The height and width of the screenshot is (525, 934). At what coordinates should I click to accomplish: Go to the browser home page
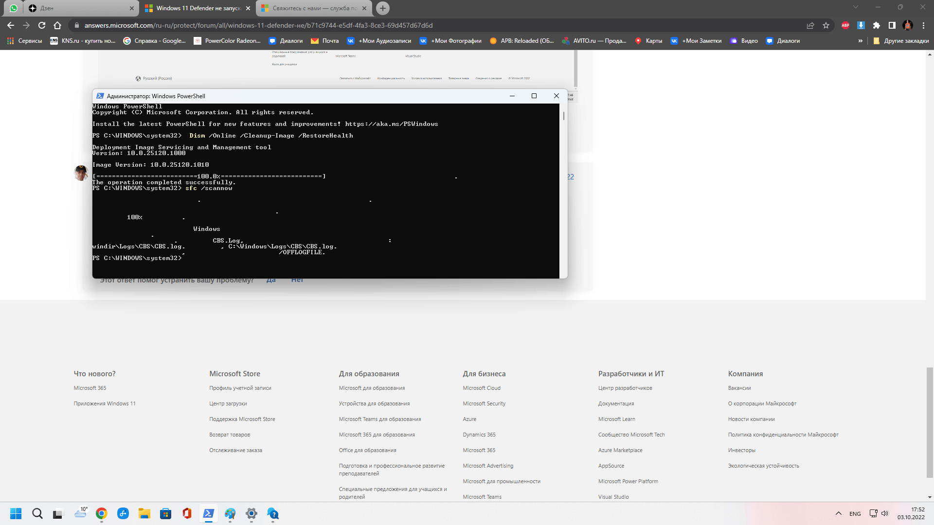point(57,25)
